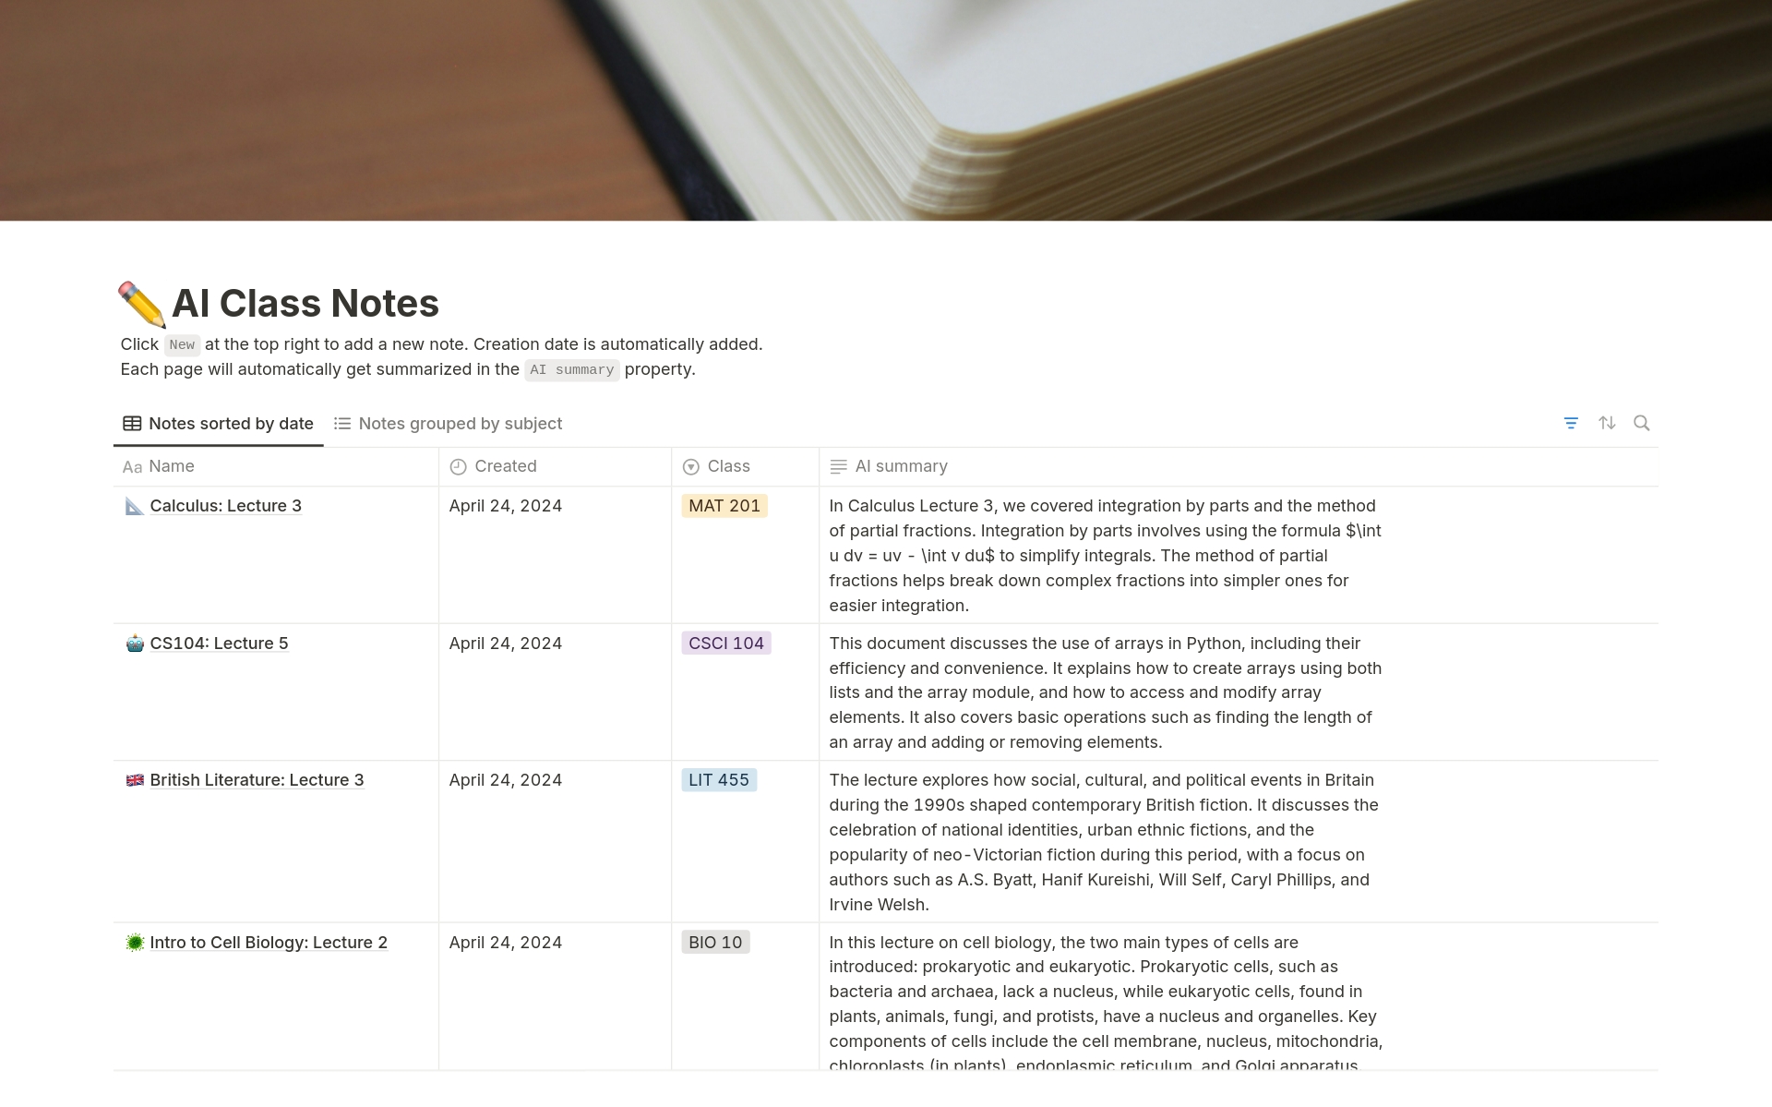Click the sort ascending/descending icon
Screen dimensions: 1772x1107
tap(1608, 422)
